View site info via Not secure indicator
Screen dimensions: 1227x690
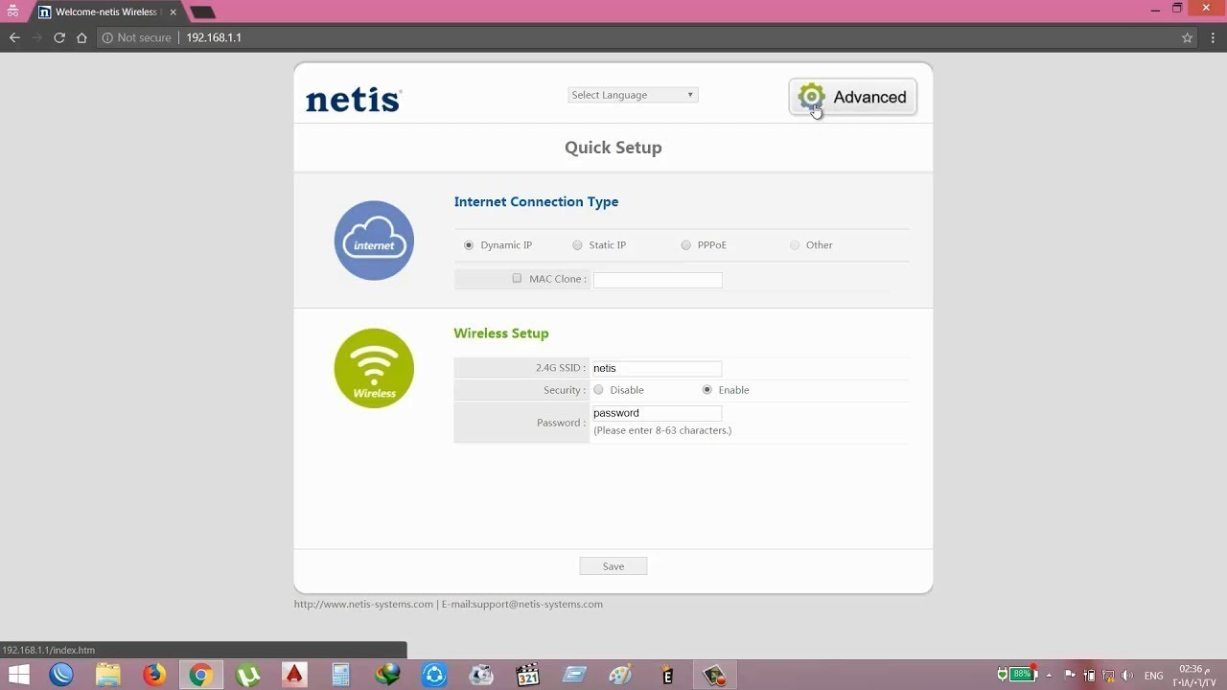[x=136, y=37]
